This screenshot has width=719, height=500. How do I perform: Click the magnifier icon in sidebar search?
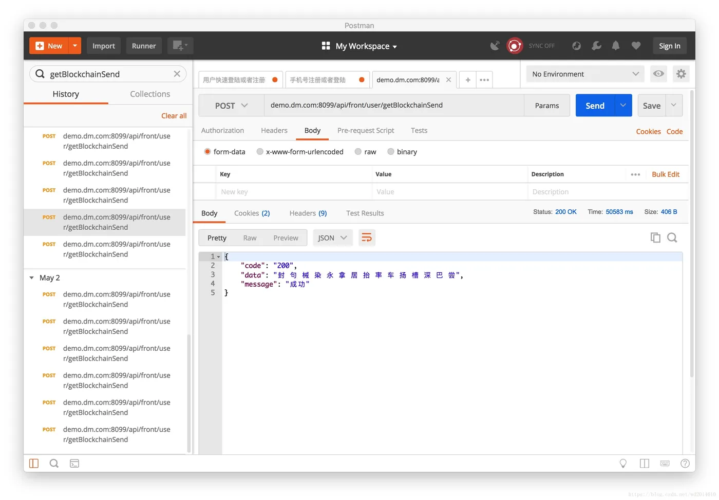40,74
